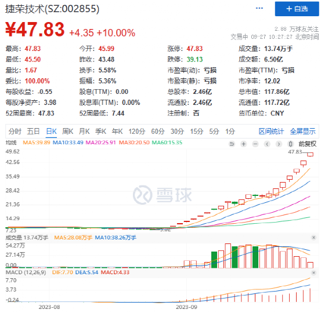Click the MA20:25.91 moving average label
This screenshot has height=313, width=321.
101,143
